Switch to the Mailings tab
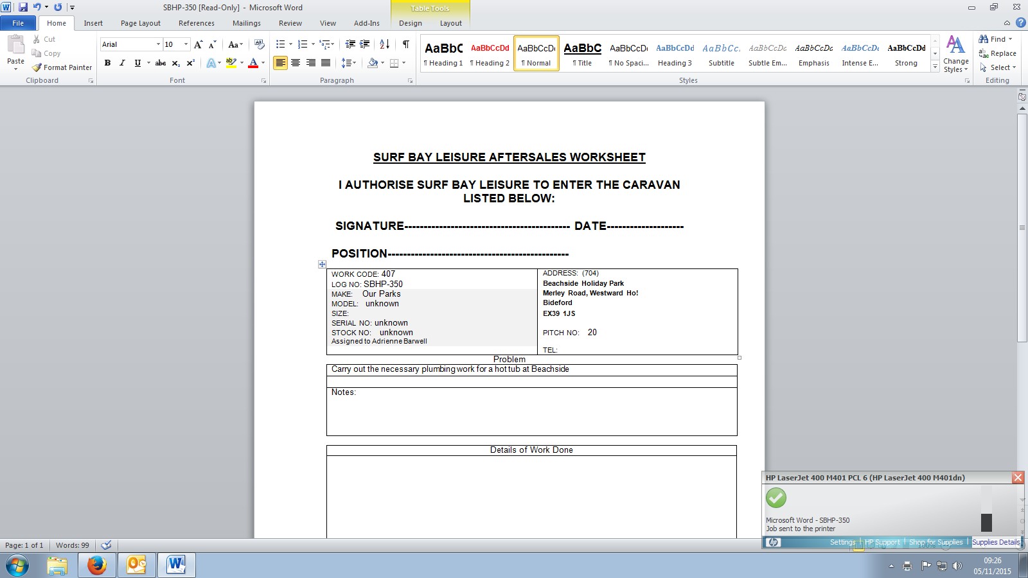The height and width of the screenshot is (578, 1028). 247,23
